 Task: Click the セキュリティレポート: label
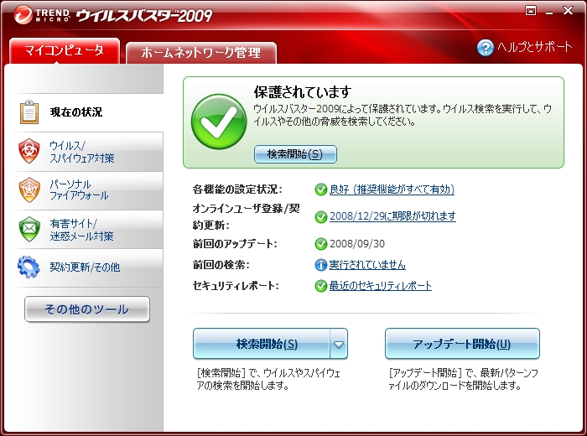[x=236, y=286]
